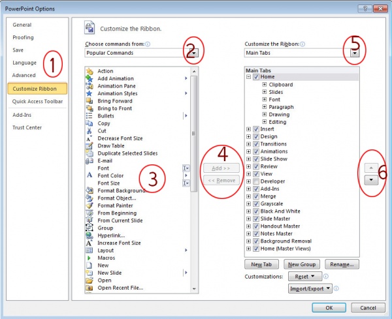Click the Move Down arrow button
Screen dimensions: 392x319
(x=371, y=180)
